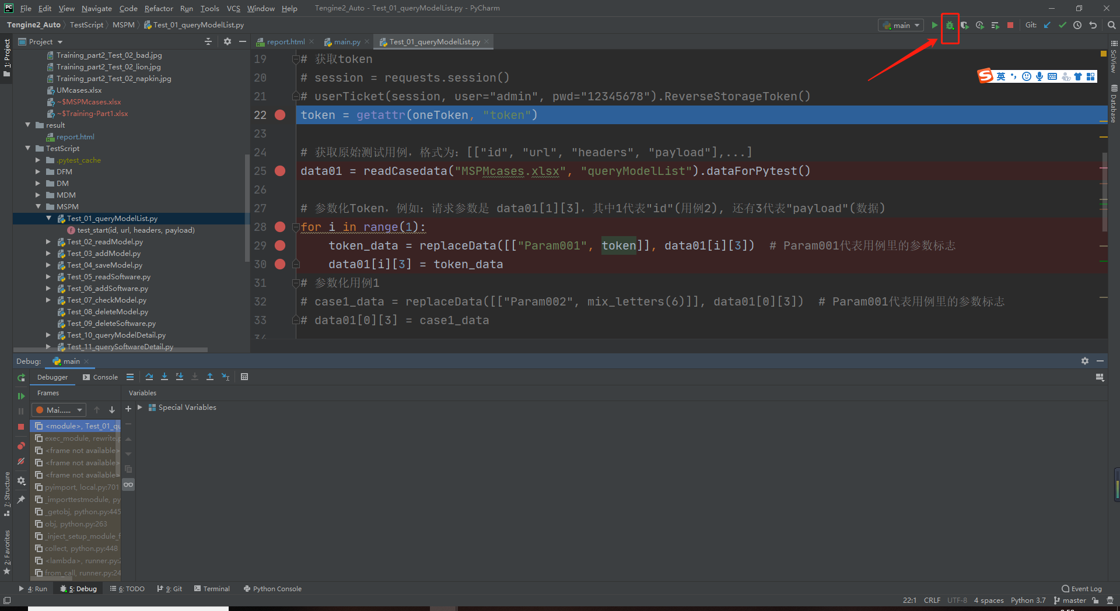Start debugging with the green bug icon
Image resolution: width=1120 pixels, height=611 pixels.
click(x=950, y=25)
